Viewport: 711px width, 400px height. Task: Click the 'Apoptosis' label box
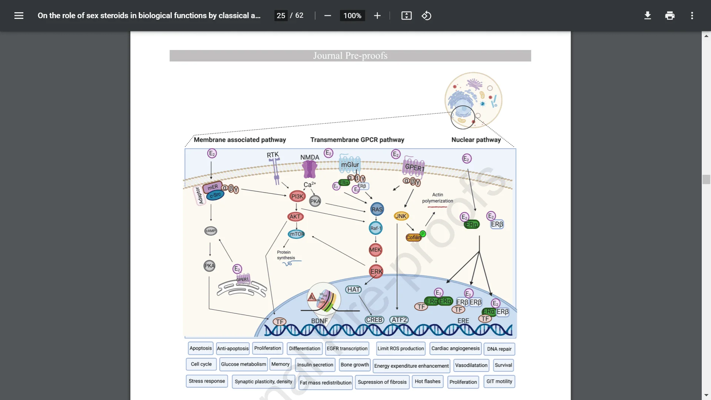click(200, 348)
